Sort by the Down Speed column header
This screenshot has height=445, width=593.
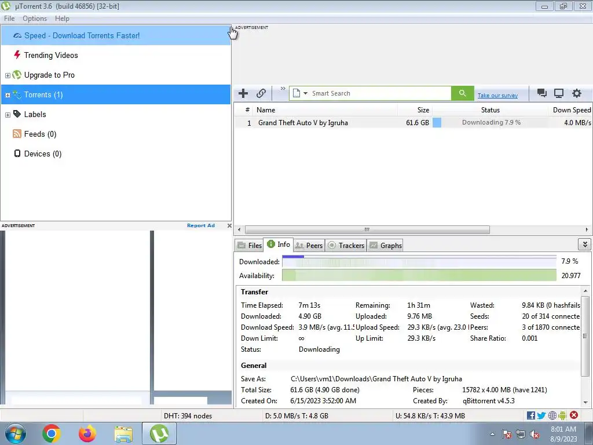point(570,110)
